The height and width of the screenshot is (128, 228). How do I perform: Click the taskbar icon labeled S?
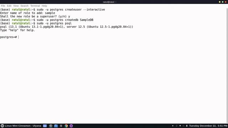(61, 126)
